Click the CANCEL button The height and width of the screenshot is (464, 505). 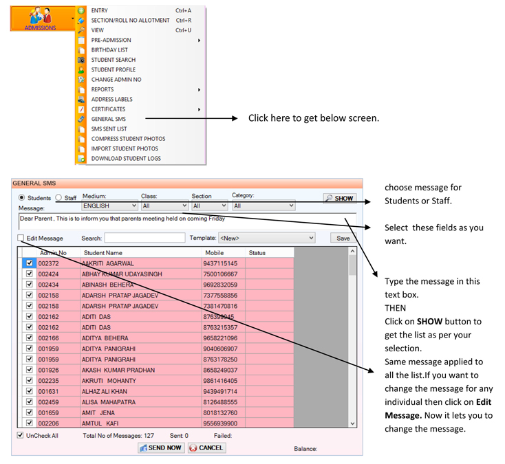point(207,448)
